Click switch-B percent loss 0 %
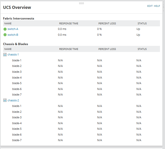Image resolution: width=165 pixels, height=149 pixels. [x=99, y=35]
